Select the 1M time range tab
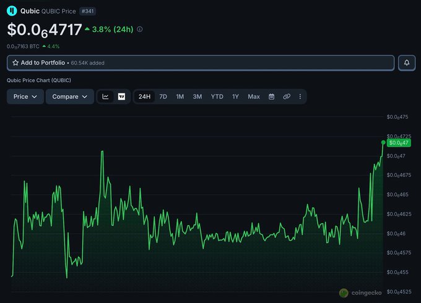This screenshot has width=421, height=303. pyautogui.click(x=180, y=96)
